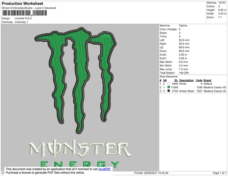Click the 'Page 1 of 1' footer text
228x176 pixels.
(220, 173)
